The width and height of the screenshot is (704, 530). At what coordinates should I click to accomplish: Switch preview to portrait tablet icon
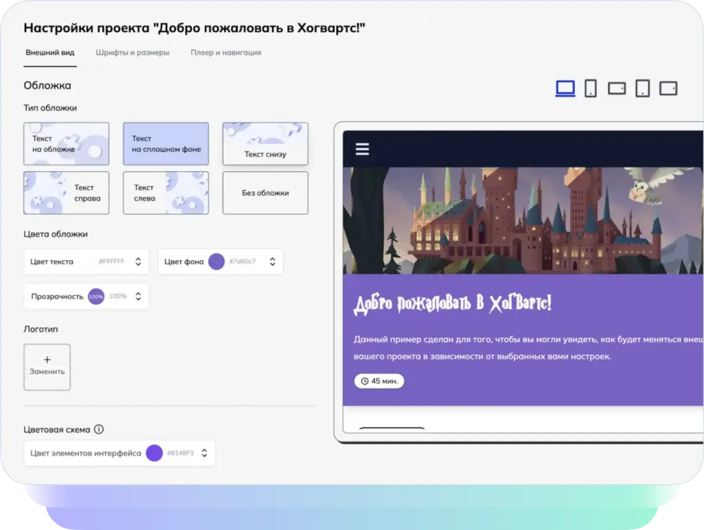tap(643, 88)
